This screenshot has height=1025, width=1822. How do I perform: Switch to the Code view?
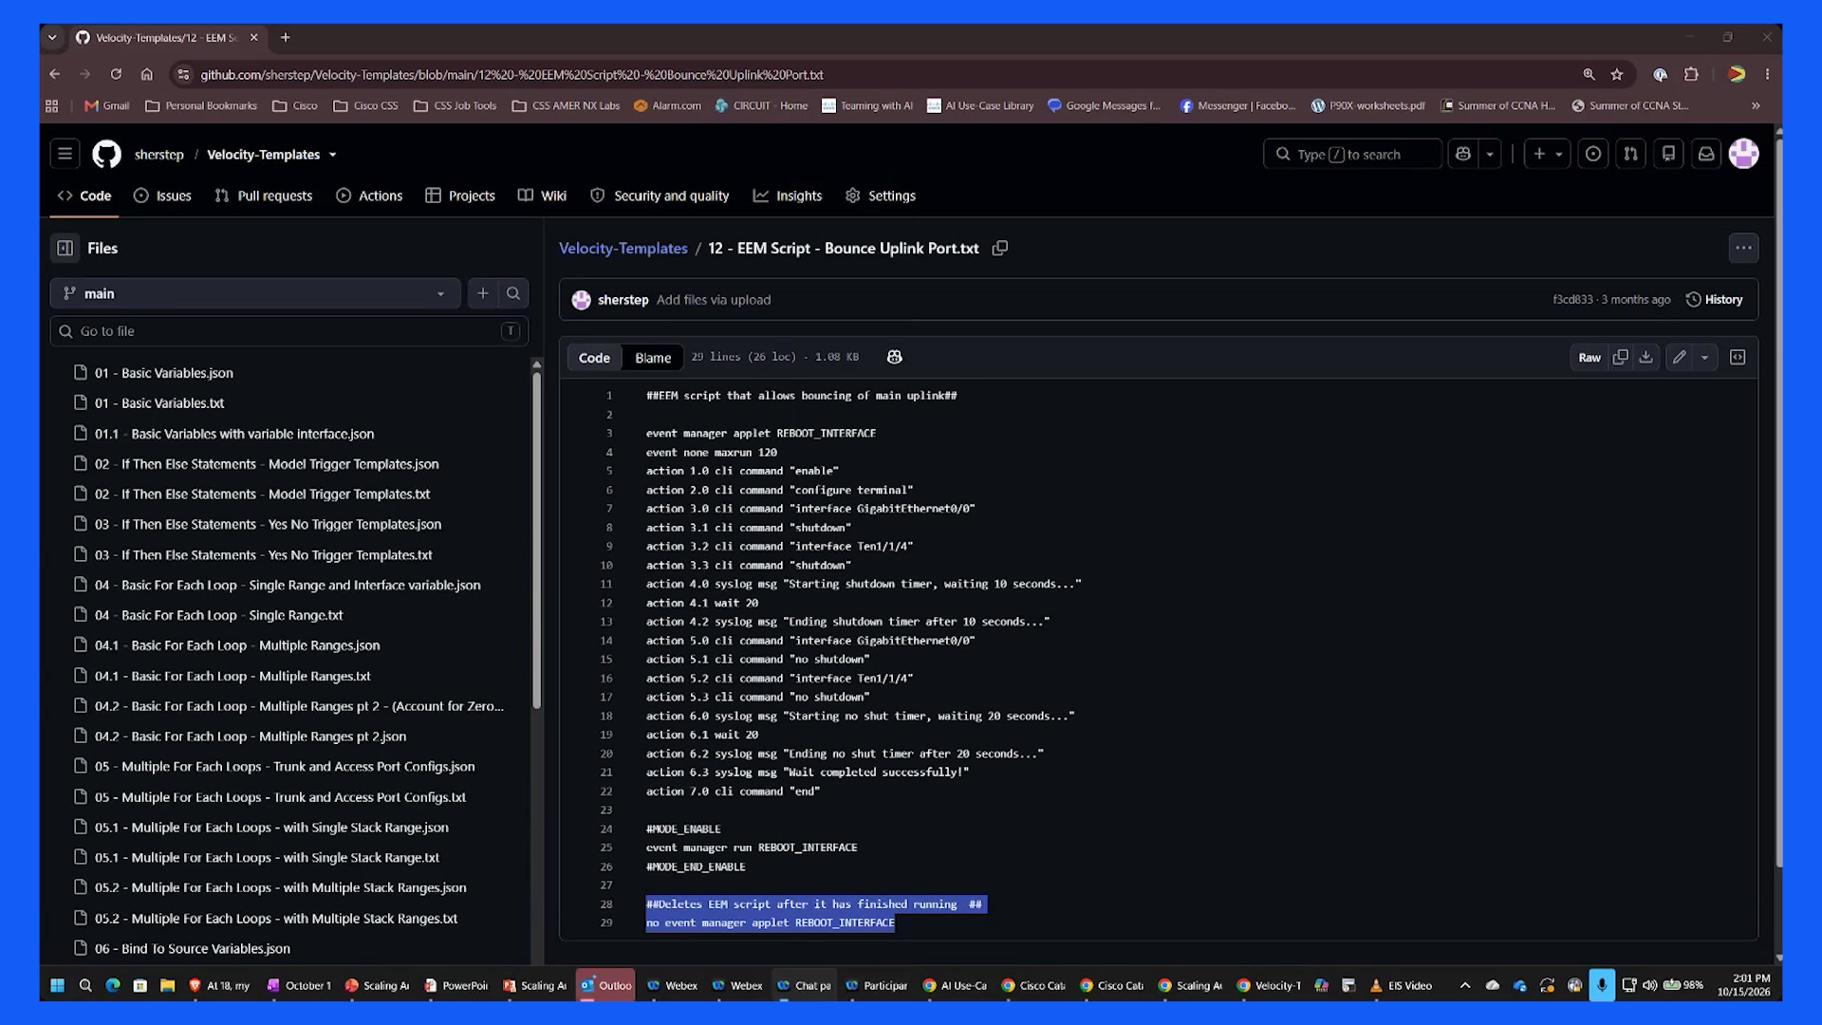pyautogui.click(x=594, y=358)
